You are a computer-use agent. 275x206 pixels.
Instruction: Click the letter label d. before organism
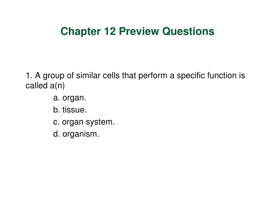[57, 134]
